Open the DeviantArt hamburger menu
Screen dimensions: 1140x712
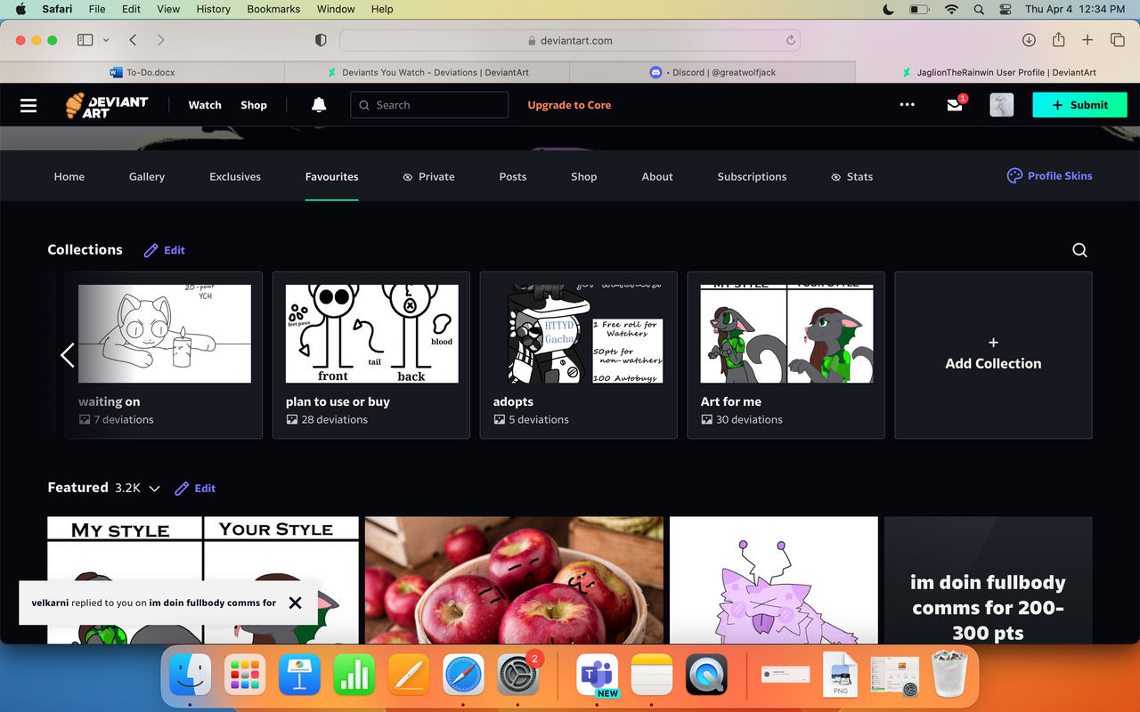point(28,105)
